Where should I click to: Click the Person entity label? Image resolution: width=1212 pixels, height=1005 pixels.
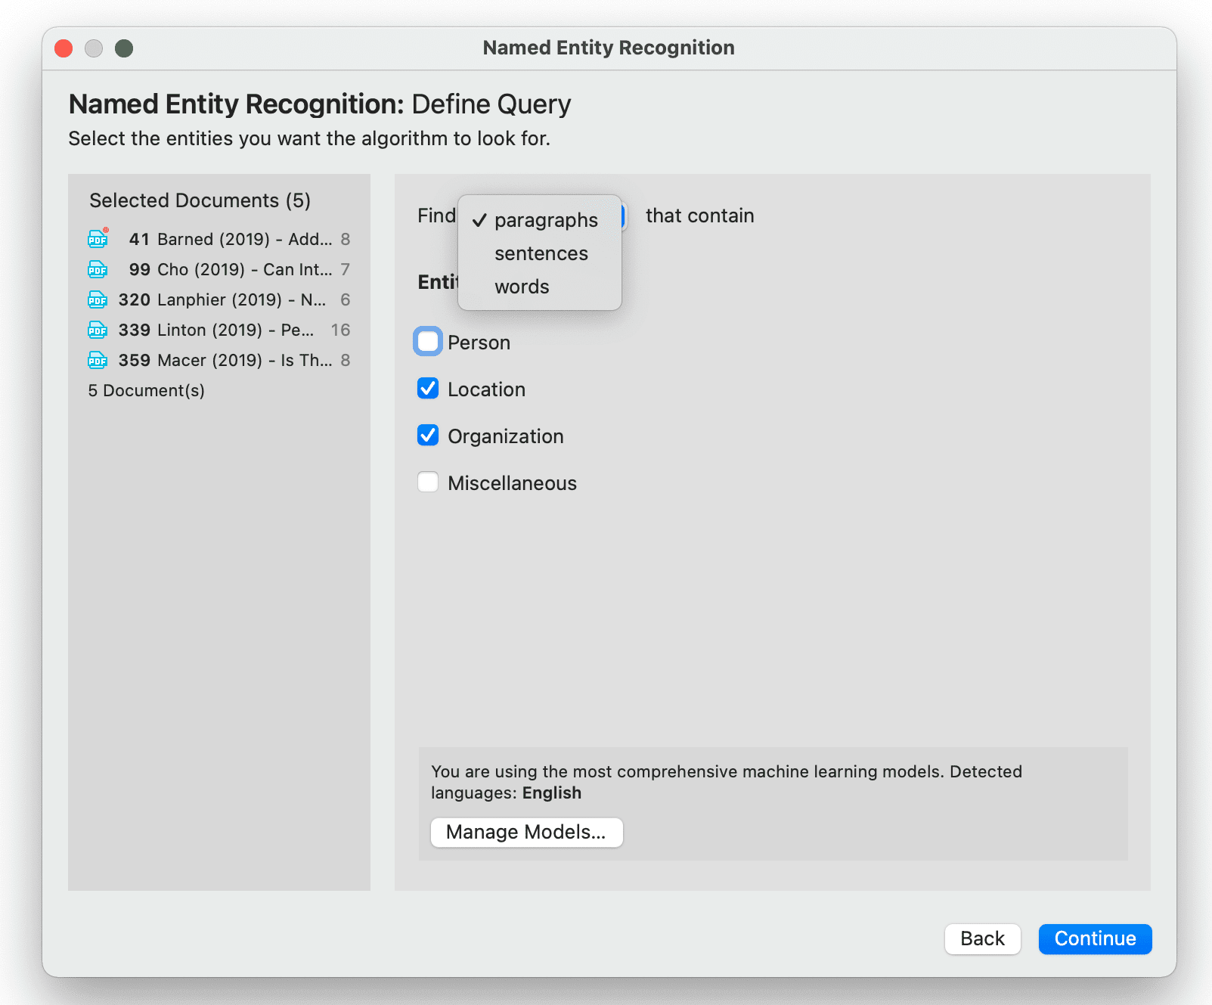[479, 343]
